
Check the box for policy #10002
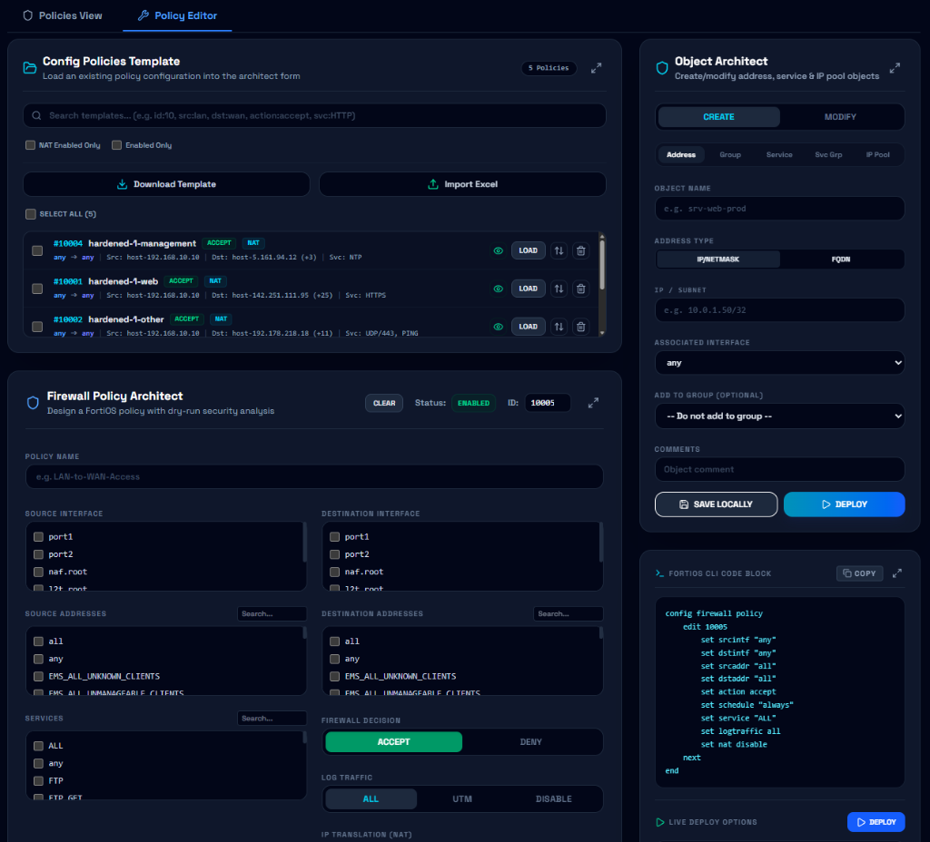click(37, 327)
